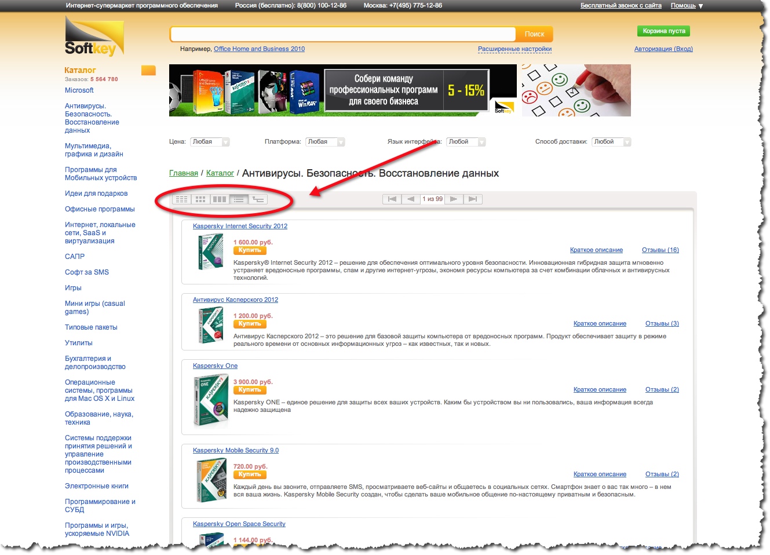770x555 pixels.
Task: Go to last page of results
Action: [473, 199]
